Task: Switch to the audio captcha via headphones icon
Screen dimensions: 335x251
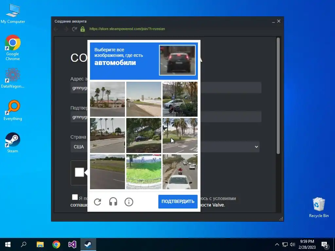Action: pyautogui.click(x=113, y=202)
